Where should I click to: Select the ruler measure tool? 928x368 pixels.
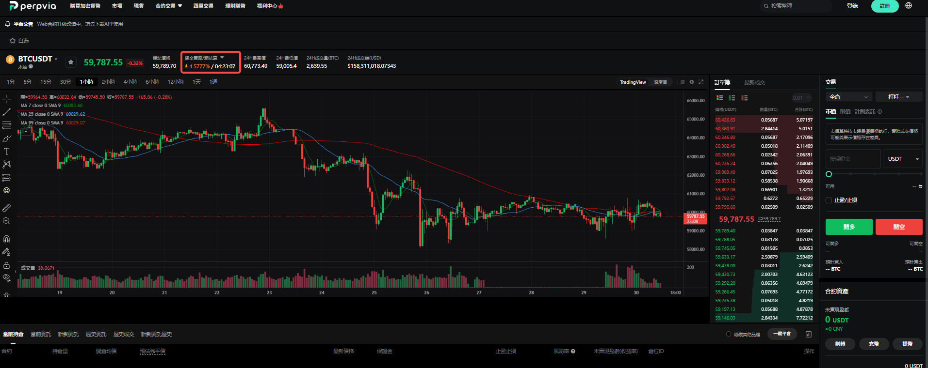(7, 208)
